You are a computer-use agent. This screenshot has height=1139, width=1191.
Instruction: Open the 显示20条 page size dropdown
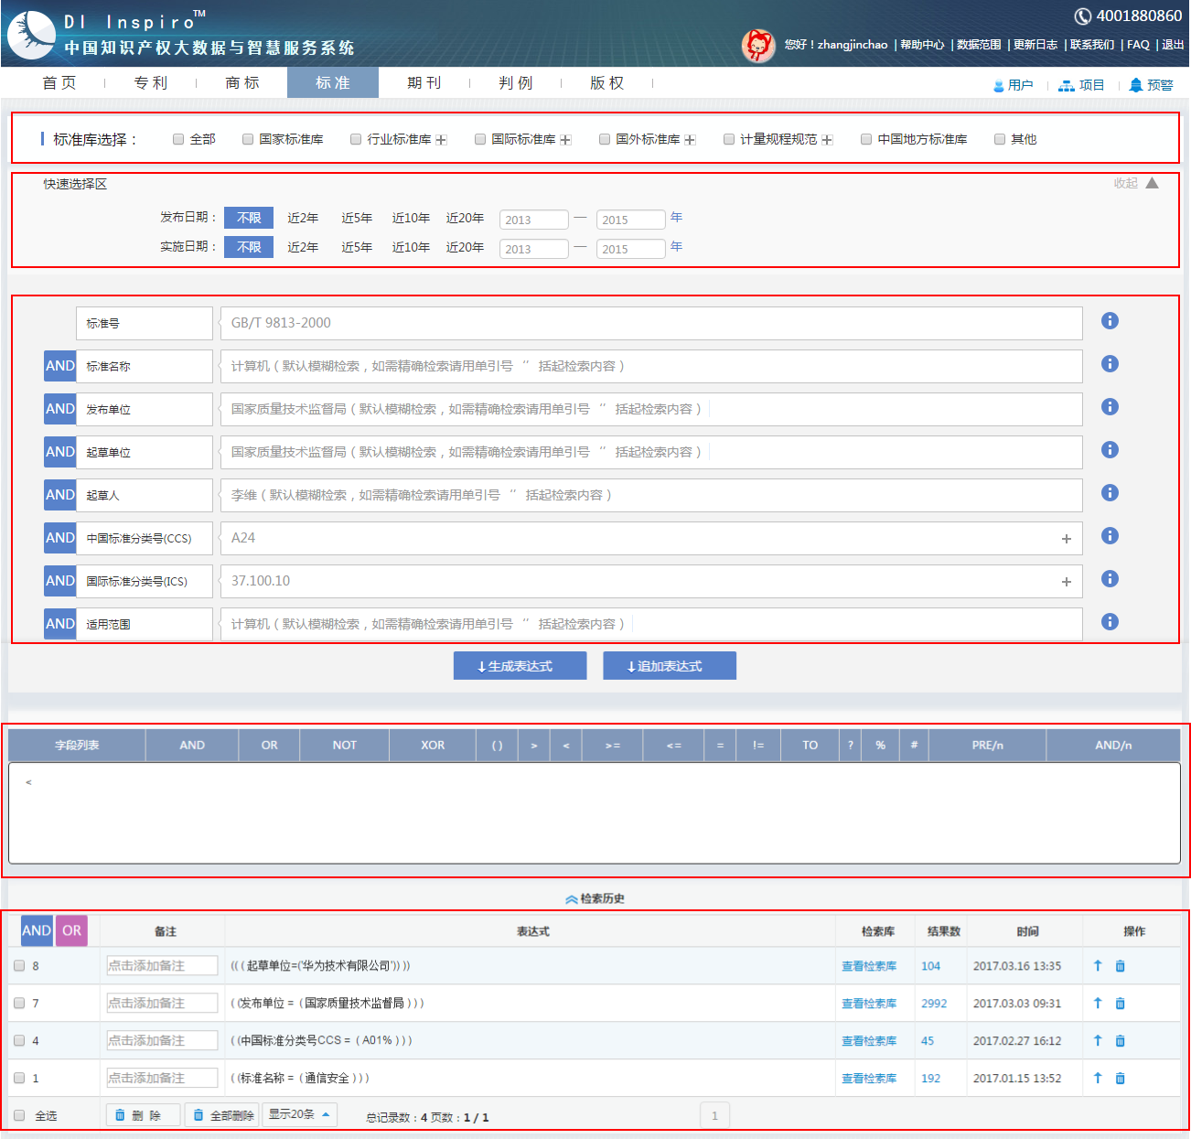coord(299,1114)
